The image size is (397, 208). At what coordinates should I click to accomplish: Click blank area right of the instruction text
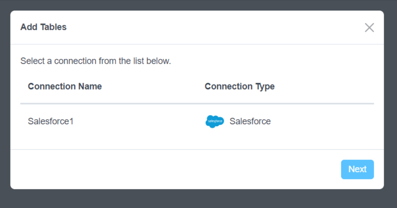pos(274,61)
